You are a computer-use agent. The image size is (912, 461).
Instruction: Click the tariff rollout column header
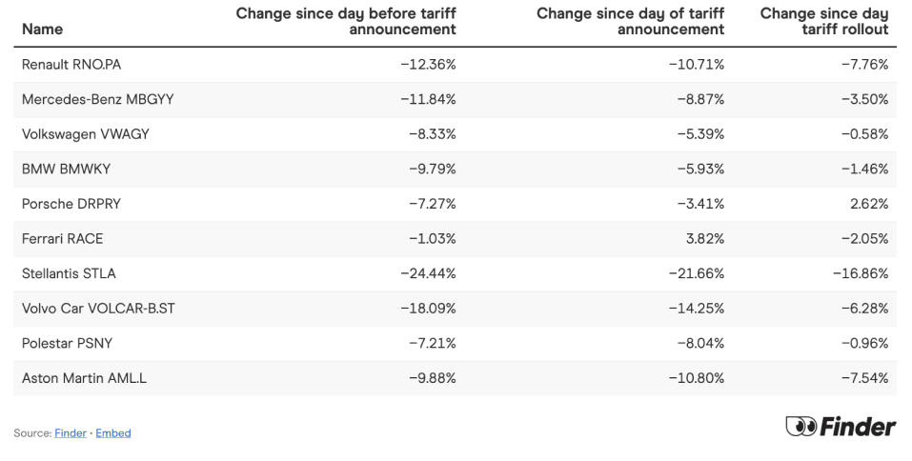(824, 21)
